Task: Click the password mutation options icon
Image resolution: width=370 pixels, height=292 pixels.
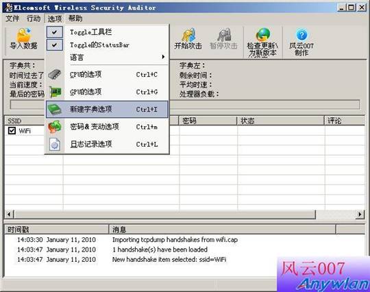Action: [55, 127]
